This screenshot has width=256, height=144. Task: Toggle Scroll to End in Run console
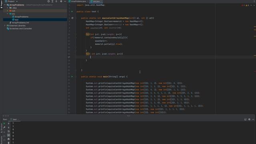8,135
